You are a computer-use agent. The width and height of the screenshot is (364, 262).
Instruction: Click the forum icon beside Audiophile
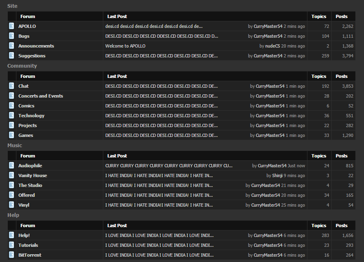pos(11,165)
